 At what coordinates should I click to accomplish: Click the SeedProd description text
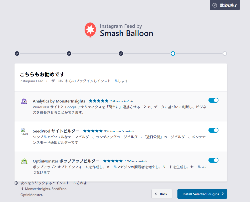pos(119,139)
